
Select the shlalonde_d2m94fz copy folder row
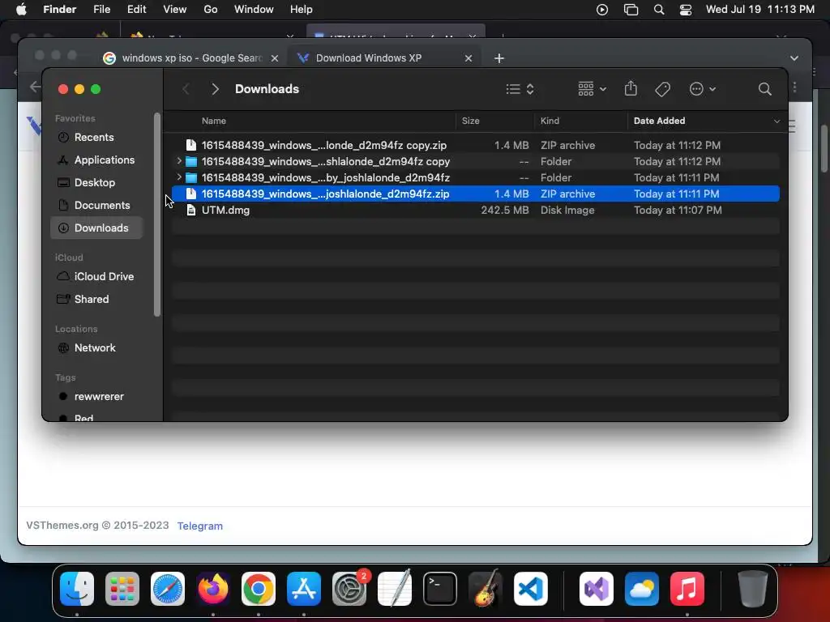tap(475, 161)
